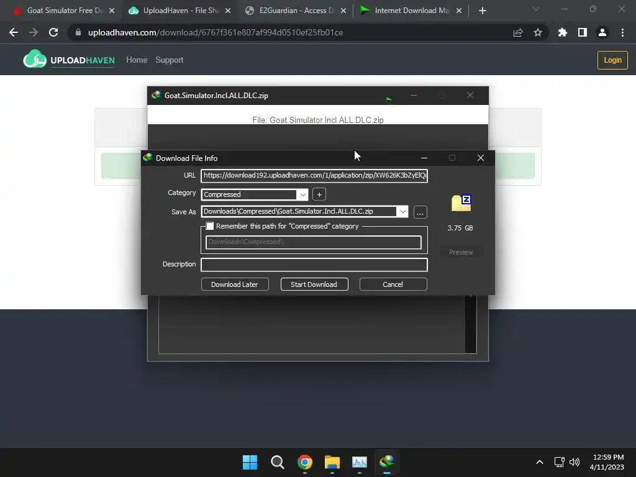Open network status in system tray
Viewport: 636px width, 477px height.
pyautogui.click(x=560, y=462)
